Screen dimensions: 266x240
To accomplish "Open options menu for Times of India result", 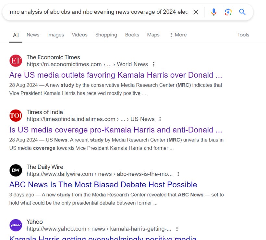I will (160, 119).
